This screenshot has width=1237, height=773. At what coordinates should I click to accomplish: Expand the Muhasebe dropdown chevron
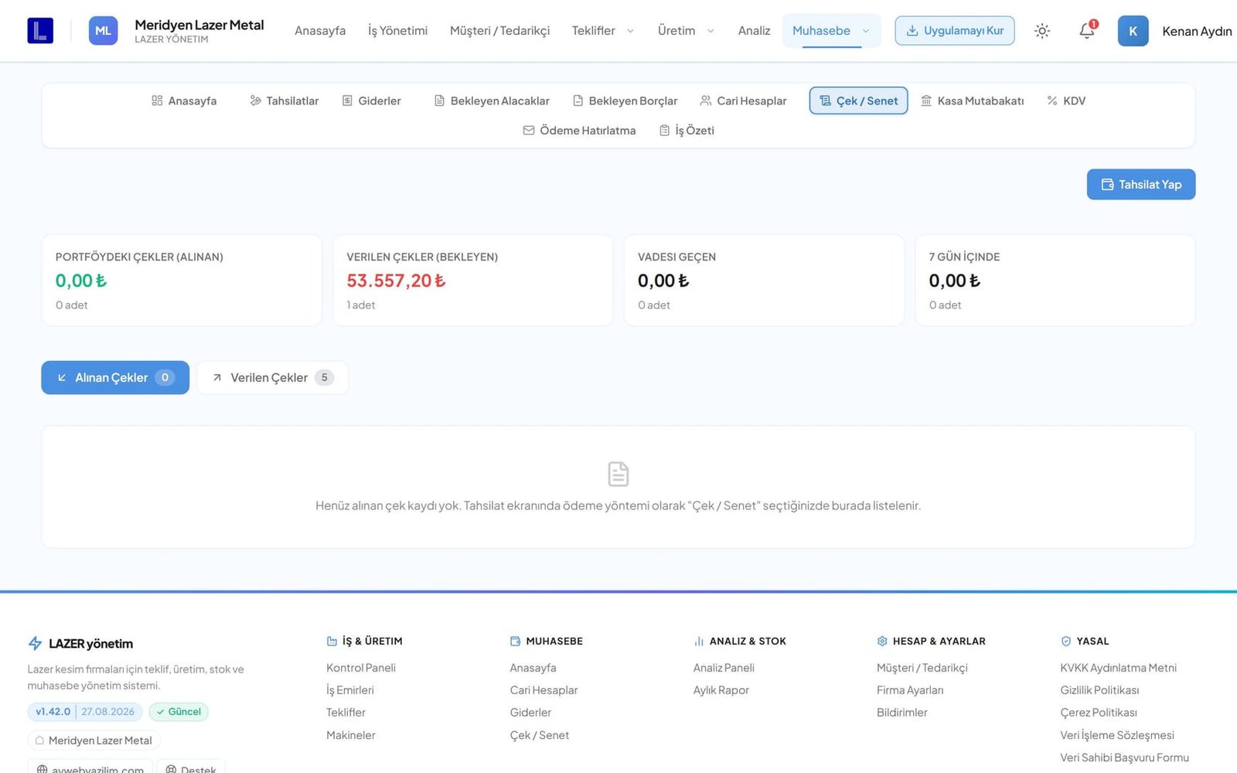pyautogui.click(x=866, y=31)
